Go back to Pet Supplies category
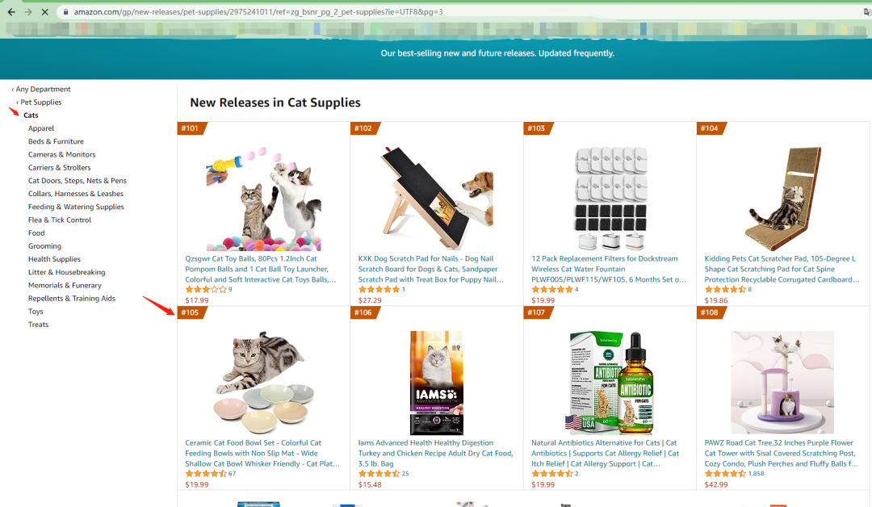This screenshot has width=872, height=507. coord(40,103)
